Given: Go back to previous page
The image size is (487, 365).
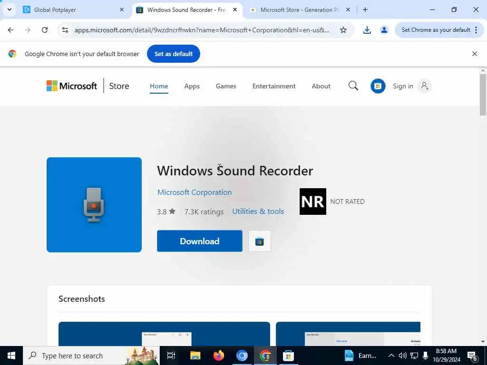Looking at the screenshot, I should click(x=10, y=30).
